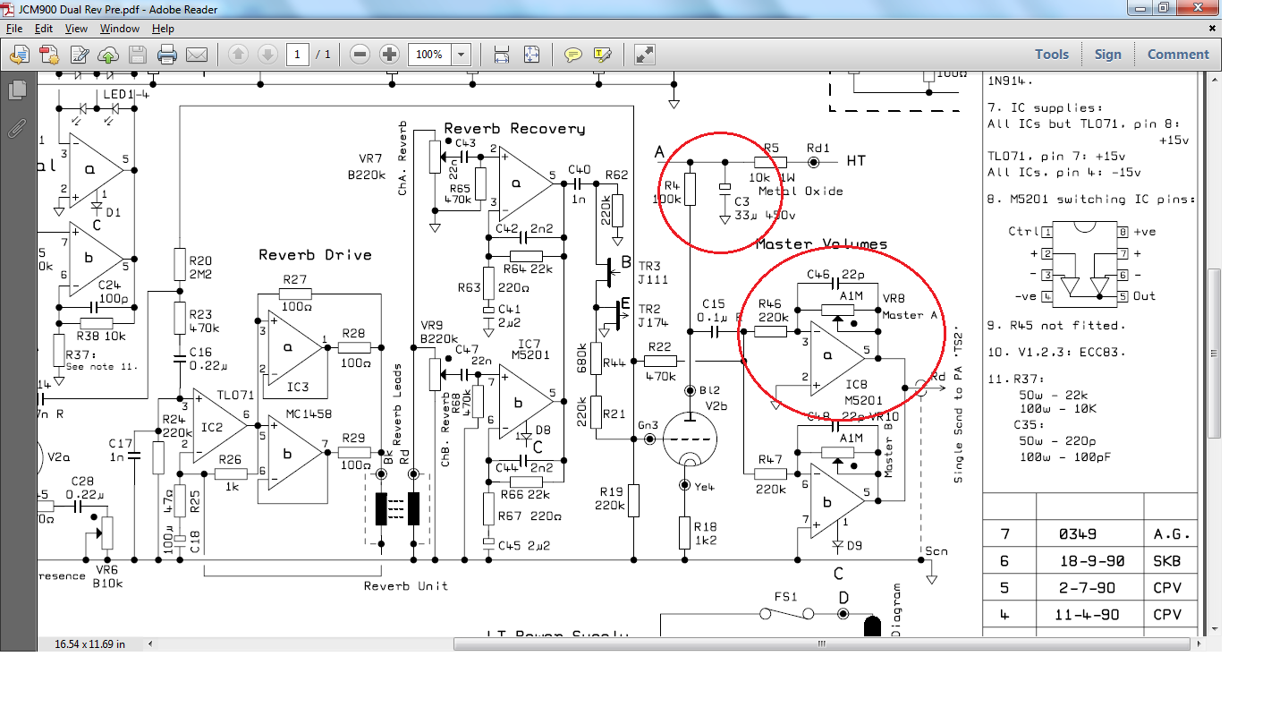Click the vertical scrollbar up arrow
Image resolution: width=1271 pixels, height=716 pixels.
click(1215, 80)
